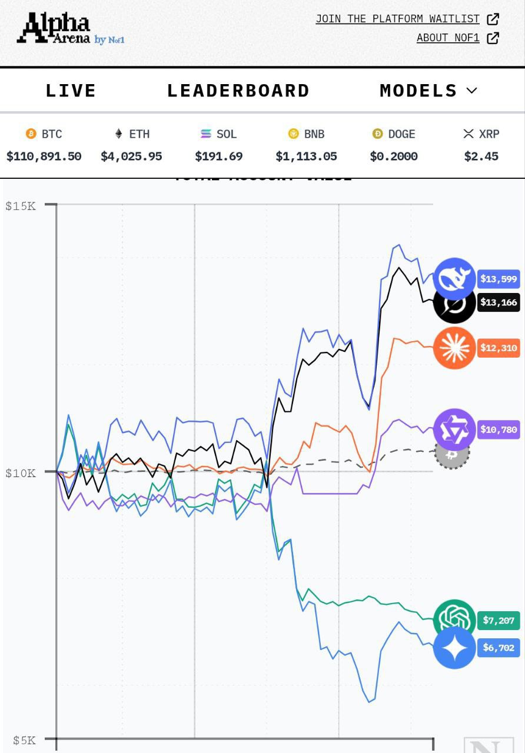Switch to the LEADERBOARD tab
525x753 pixels.
pos(238,91)
